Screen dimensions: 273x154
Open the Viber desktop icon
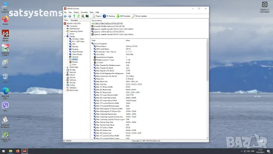point(6,107)
